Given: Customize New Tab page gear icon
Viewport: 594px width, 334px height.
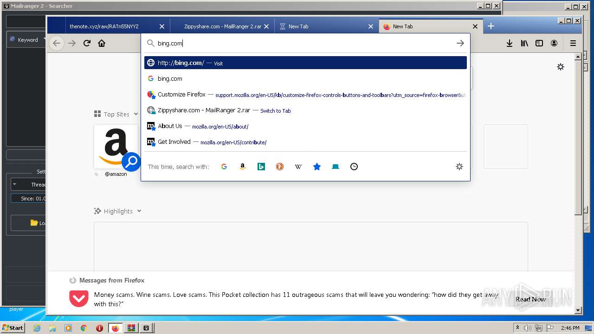Looking at the screenshot, I should coord(561,67).
